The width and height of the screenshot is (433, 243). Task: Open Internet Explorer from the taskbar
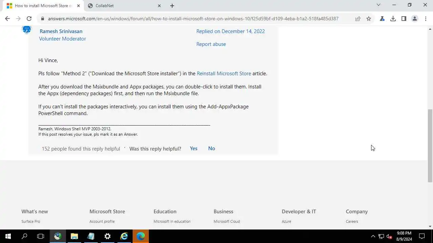tap(124, 236)
